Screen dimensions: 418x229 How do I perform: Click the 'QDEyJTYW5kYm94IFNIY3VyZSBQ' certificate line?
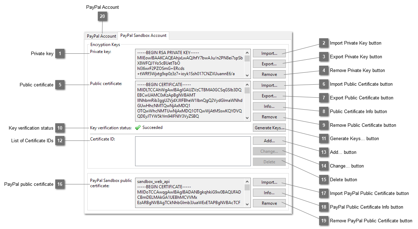168,116
